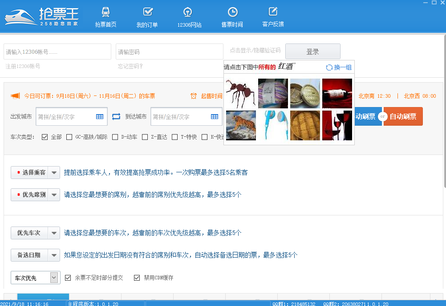Click the orange 自动刷票 button
The image size is (446, 306).
coord(402,116)
